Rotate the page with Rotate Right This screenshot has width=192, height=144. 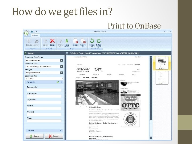click(x=99, y=43)
